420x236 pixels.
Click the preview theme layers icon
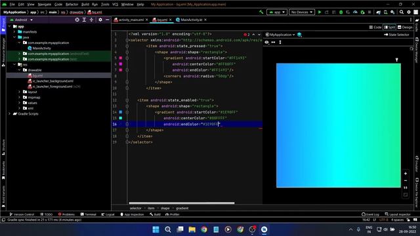[299, 35]
